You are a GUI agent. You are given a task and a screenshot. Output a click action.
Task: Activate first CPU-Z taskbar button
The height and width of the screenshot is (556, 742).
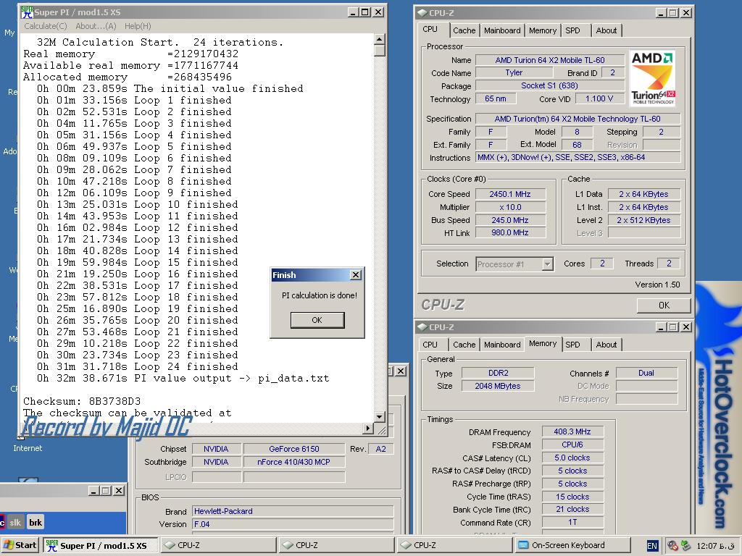point(218,545)
